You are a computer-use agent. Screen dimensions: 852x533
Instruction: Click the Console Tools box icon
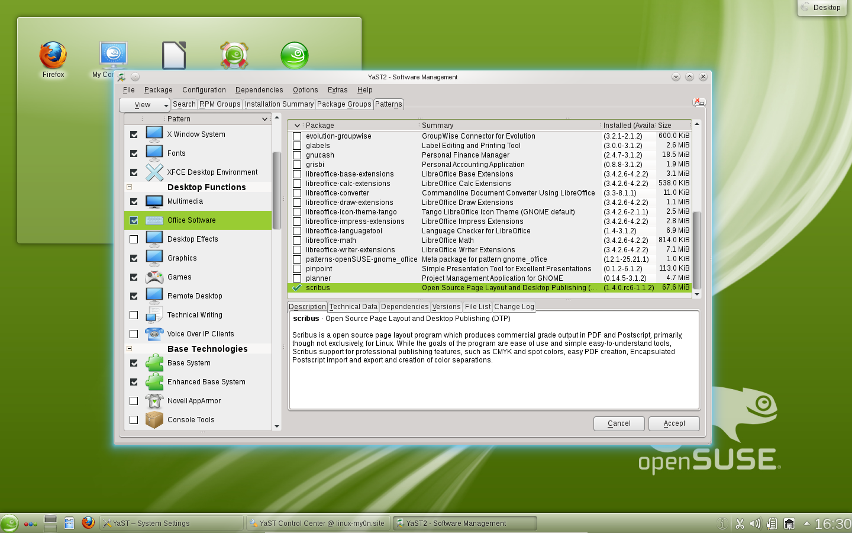(x=154, y=420)
